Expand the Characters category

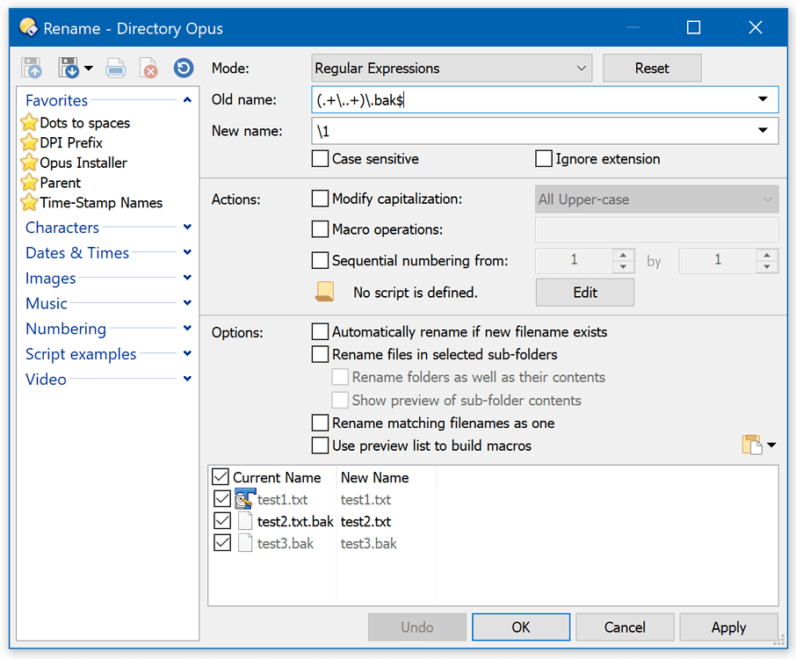pos(62,227)
